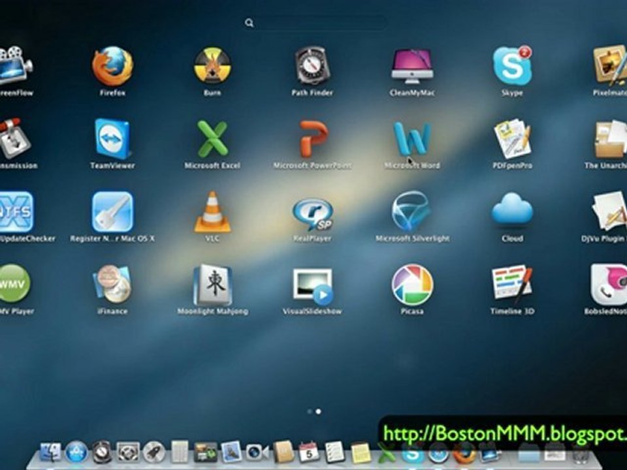Launch Picasa
This screenshot has height=470, width=627.
412,285
